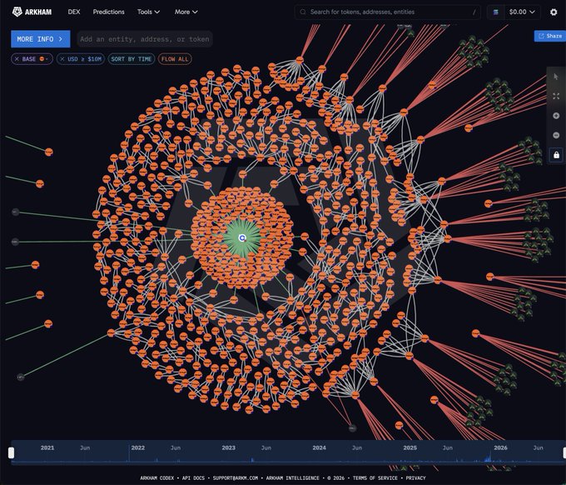Jump to 2023 on the timeline
566x485 pixels.
pos(229,447)
